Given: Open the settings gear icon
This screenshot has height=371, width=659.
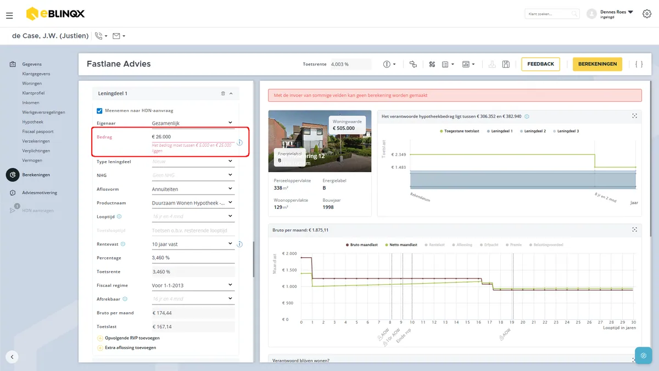Looking at the screenshot, I should click(x=646, y=14).
